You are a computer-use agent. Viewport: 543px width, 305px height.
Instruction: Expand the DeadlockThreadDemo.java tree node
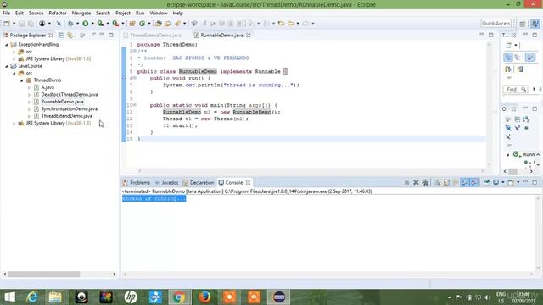pos(29,94)
